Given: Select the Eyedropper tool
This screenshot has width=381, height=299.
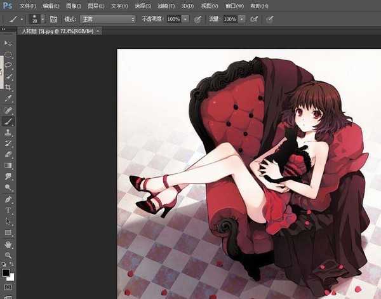Looking at the screenshot, I should 8,98.
